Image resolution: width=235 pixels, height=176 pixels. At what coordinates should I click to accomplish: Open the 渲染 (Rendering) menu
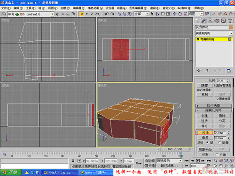pos(155,8)
